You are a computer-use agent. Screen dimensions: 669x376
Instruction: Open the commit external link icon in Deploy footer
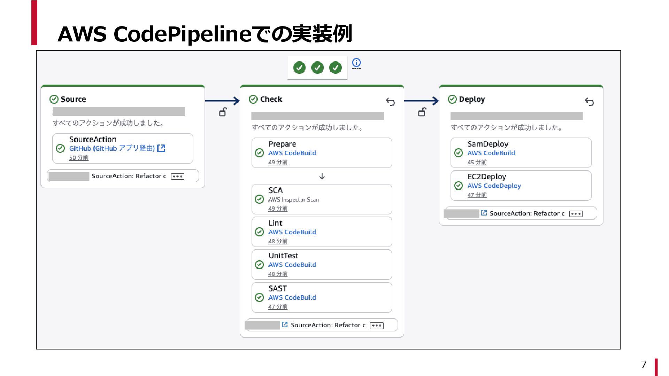[x=484, y=213]
